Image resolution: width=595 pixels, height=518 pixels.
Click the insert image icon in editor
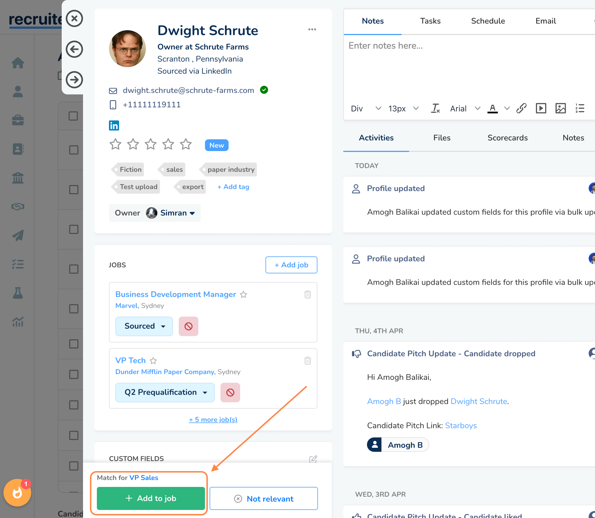click(560, 108)
